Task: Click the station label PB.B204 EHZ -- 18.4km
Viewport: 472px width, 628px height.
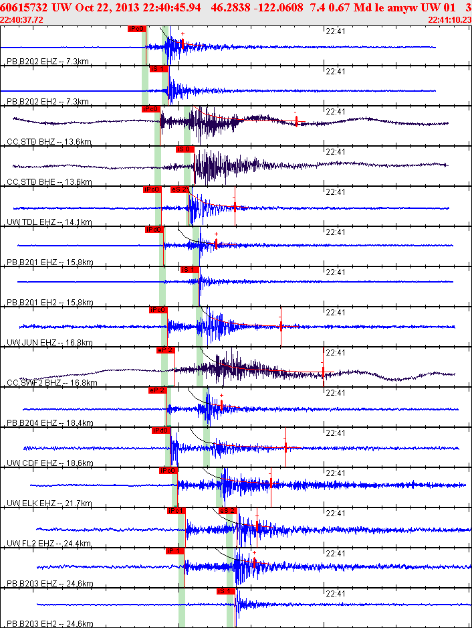Action: (x=50, y=423)
